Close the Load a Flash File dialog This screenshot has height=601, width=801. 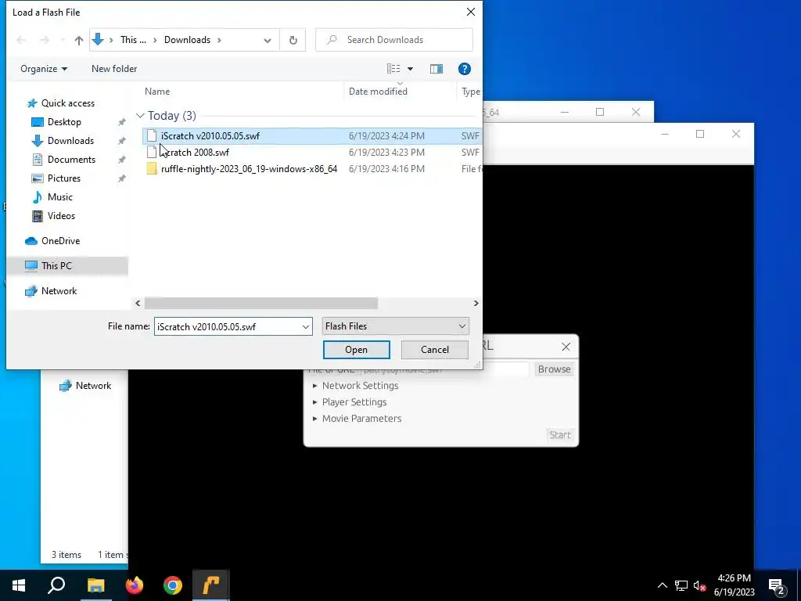click(470, 12)
